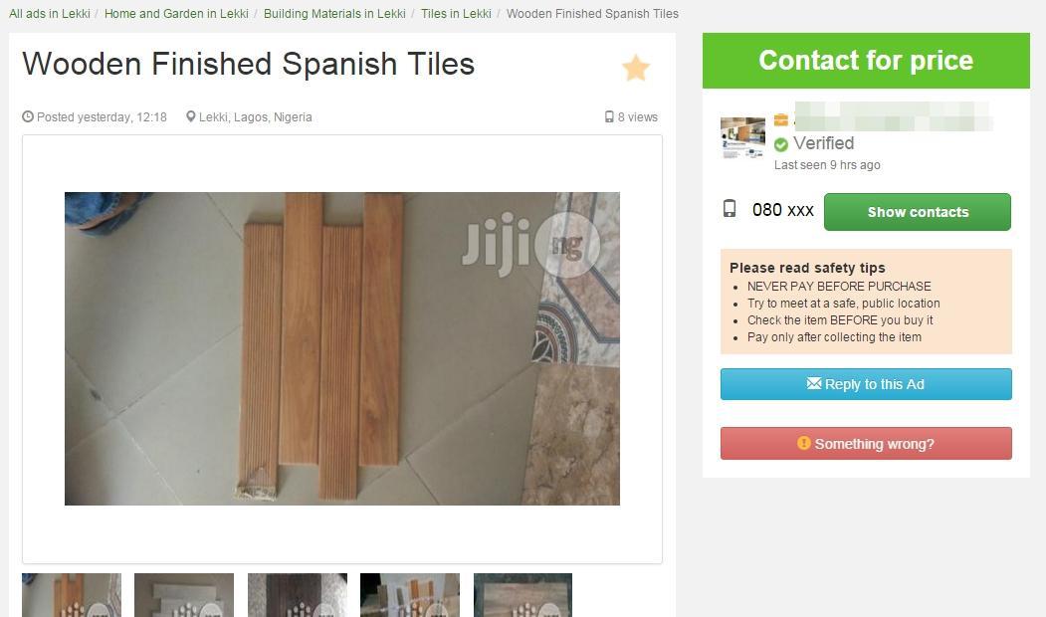The height and width of the screenshot is (617, 1046).
Task: Click the seller profile avatar image
Action: click(x=742, y=137)
